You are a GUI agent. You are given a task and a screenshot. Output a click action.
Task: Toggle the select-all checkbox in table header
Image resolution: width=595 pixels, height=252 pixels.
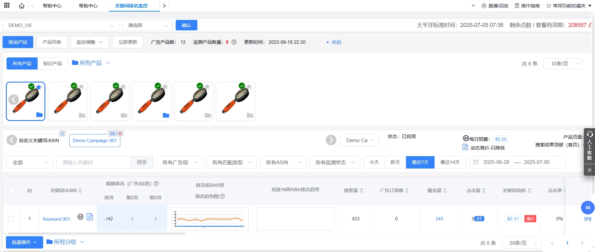pos(12,191)
